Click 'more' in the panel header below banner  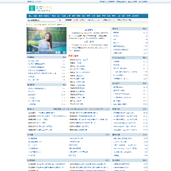pos(64,57)
